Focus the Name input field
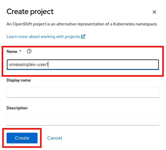 83,65
